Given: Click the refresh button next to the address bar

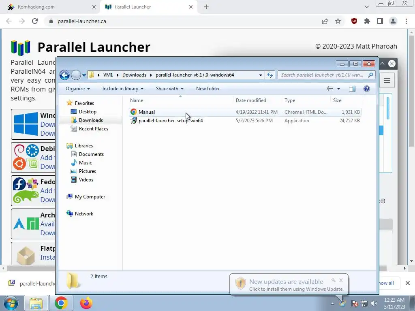Looking at the screenshot, I should pyautogui.click(x=270, y=75).
